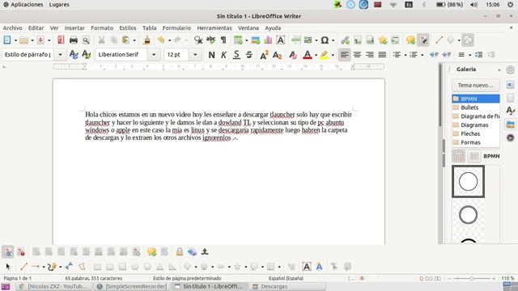The width and height of the screenshot is (518, 291).
Task: Open Lugares system menu
Action: point(59,5)
